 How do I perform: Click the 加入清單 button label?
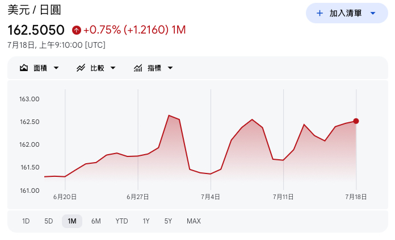(346, 13)
